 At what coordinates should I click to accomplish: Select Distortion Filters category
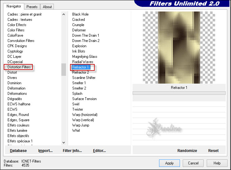pyautogui.click(x=19, y=67)
